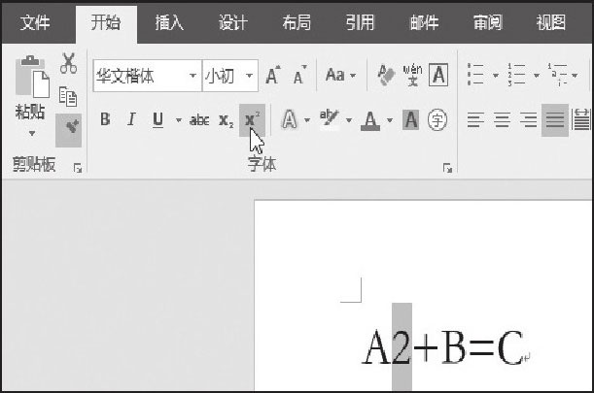The image size is (594, 393).
Task: Select the highlighted Justify alignment button
Action: coord(555,120)
